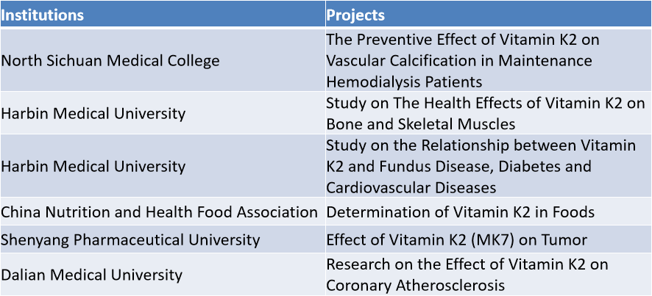Select the China Nutrition and Health Food Association cell

(x=163, y=212)
